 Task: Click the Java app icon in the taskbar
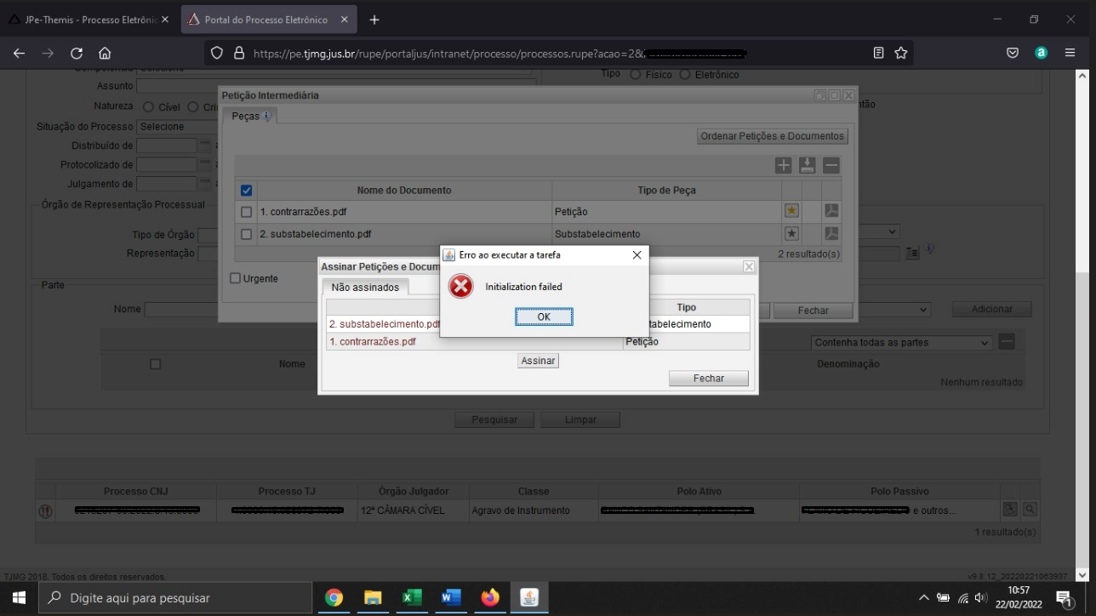pos(529,598)
